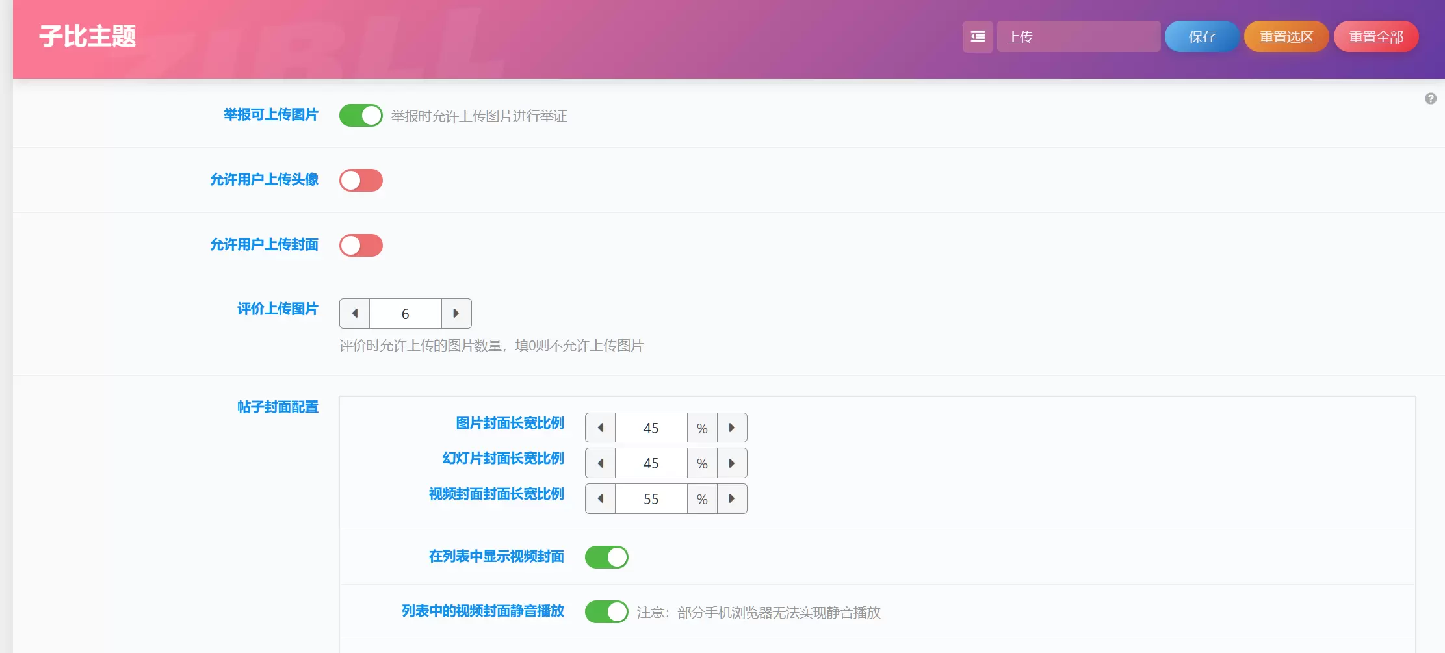Viewport: 1445px width, 653px height.
Task: Click the 评价上传图片 label
Action: [x=278, y=309]
